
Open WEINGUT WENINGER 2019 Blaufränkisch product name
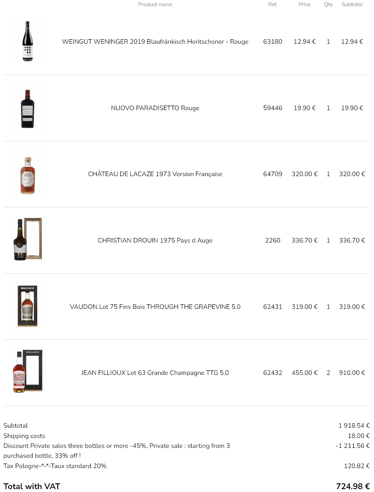point(155,42)
